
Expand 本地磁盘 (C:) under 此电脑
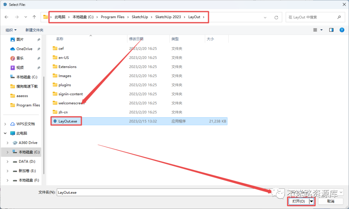pos(7,152)
